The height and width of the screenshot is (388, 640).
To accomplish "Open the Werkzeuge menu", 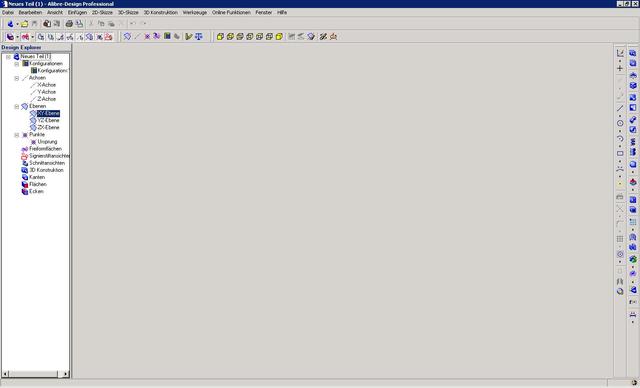I will [195, 12].
